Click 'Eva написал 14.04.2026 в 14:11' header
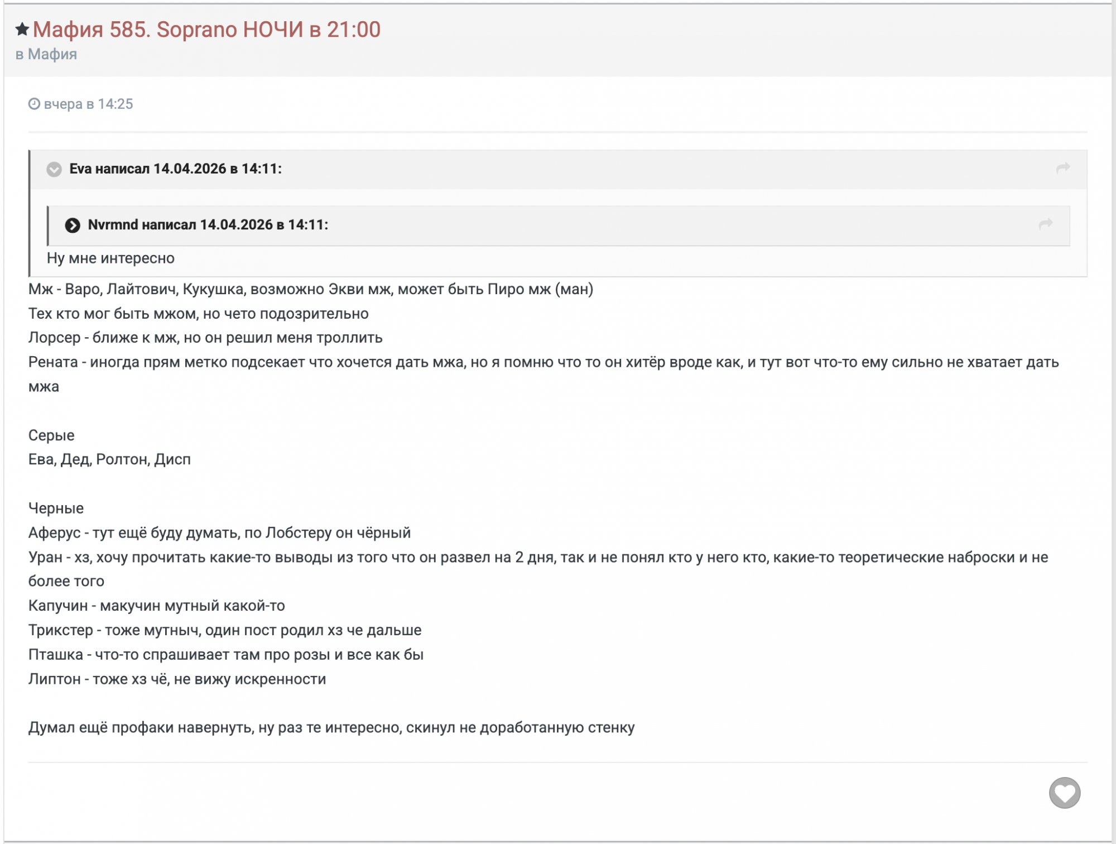Screen dimensions: 1116x844 [x=175, y=169]
